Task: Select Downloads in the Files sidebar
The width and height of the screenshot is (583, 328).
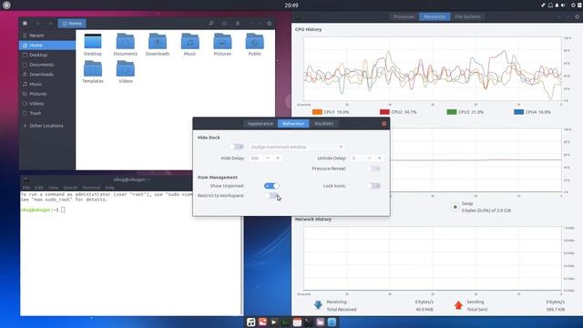Action: (x=47, y=74)
